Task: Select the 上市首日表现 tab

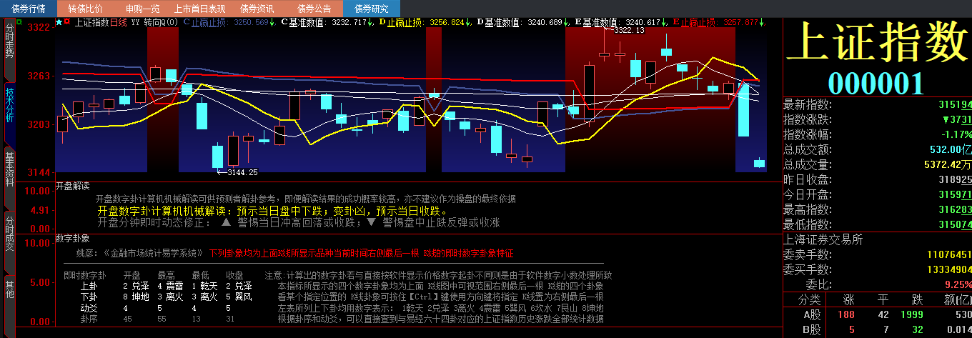Action: pos(199,9)
